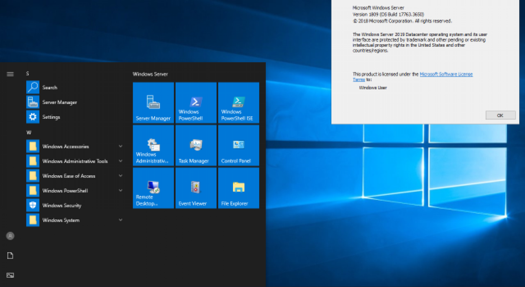Launch Server Manager icon in app list
The width and height of the screenshot is (525, 287).
point(33,102)
